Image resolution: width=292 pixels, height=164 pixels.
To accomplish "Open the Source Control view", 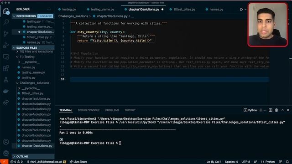I will coord(6,33).
